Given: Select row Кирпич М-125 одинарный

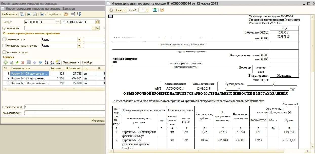Looking at the screenshot, I should pyautogui.click(x=29, y=74).
